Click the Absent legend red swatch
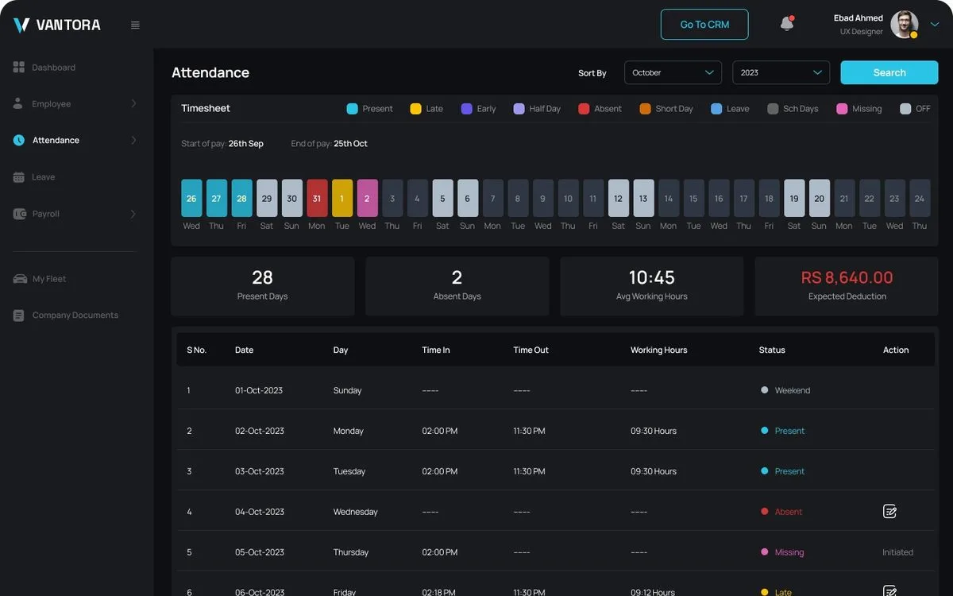This screenshot has height=596, width=953. (x=585, y=109)
